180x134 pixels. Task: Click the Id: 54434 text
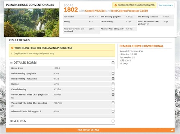(124, 64)
